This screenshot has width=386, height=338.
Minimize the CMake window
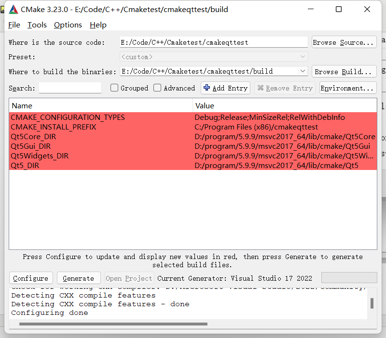[x=311, y=9]
